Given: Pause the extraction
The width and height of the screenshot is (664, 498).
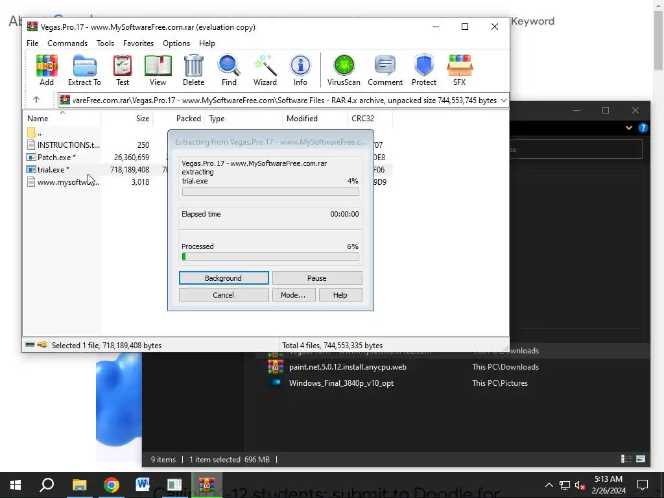Looking at the screenshot, I should [316, 278].
